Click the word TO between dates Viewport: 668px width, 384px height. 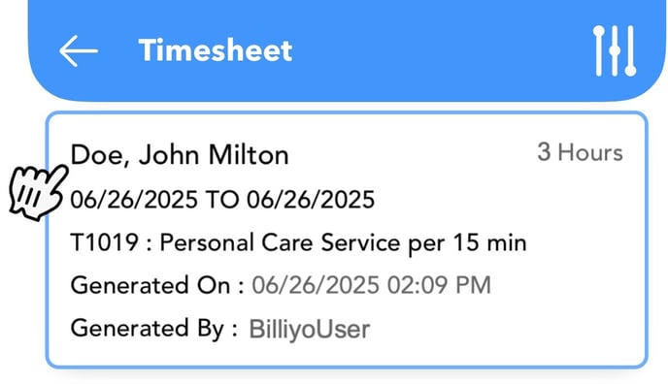tap(222, 200)
